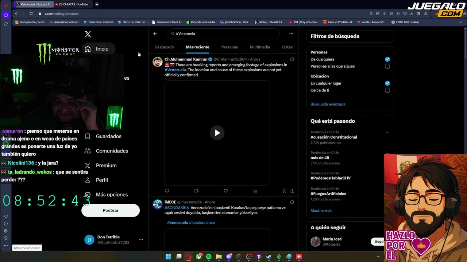Play the video in Kamran's post
The height and width of the screenshot is (262, 467).
(217, 133)
